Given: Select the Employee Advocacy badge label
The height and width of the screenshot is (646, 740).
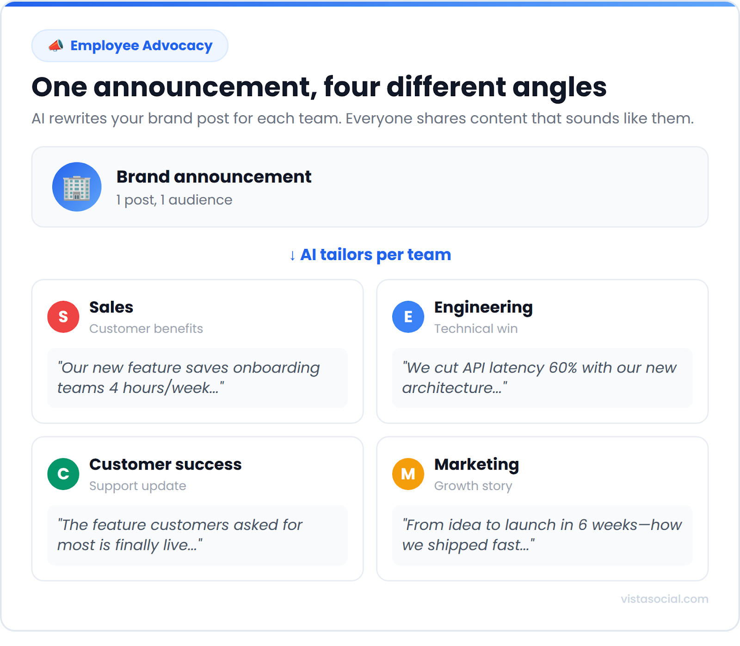Looking at the screenshot, I should point(141,45).
